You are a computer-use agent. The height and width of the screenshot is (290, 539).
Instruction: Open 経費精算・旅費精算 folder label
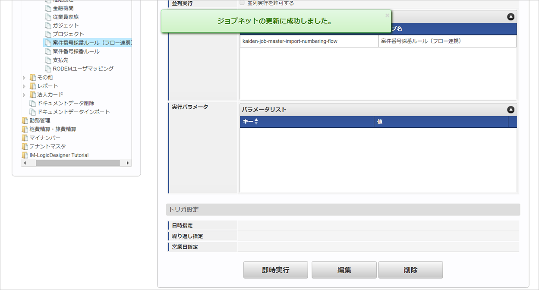click(53, 129)
